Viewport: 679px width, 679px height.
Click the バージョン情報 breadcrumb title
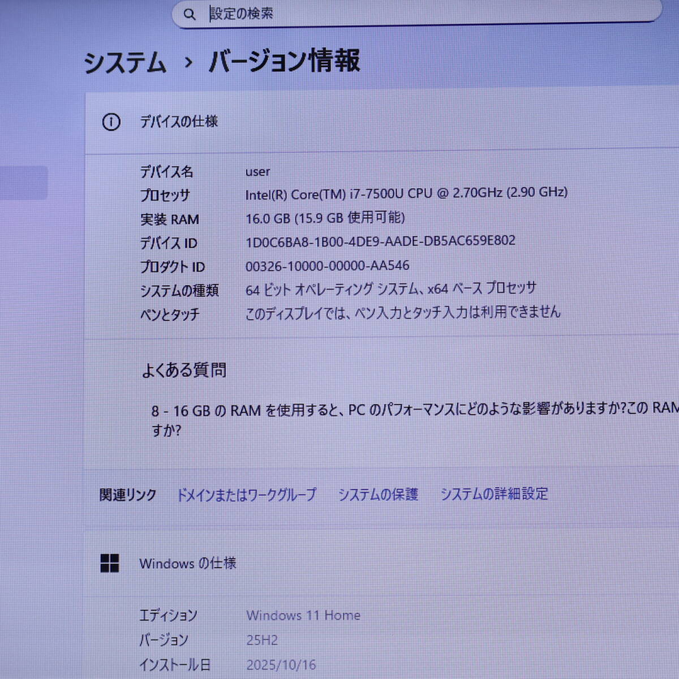click(284, 61)
